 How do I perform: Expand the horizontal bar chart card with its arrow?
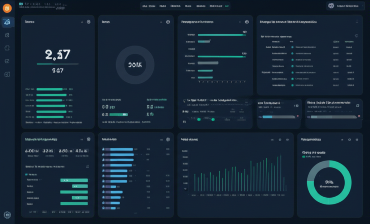coord(240,22)
